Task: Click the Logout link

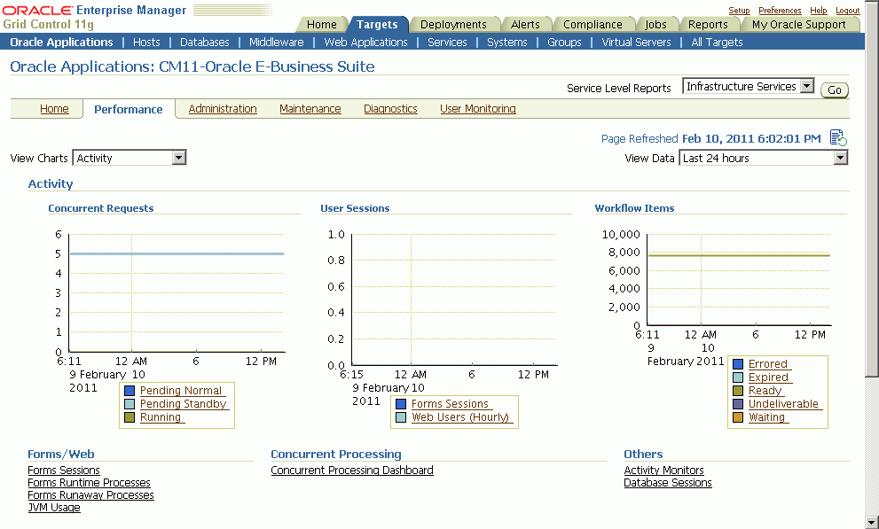Action: [x=847, y=11]
